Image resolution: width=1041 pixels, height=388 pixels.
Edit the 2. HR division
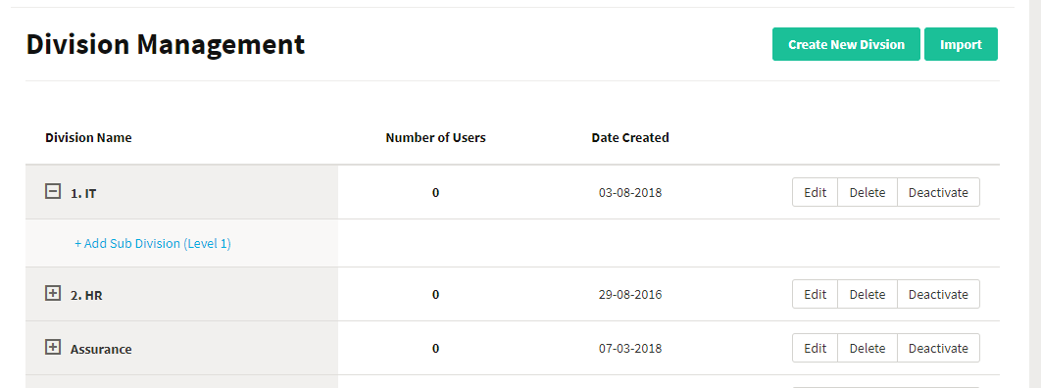[815, 295]
